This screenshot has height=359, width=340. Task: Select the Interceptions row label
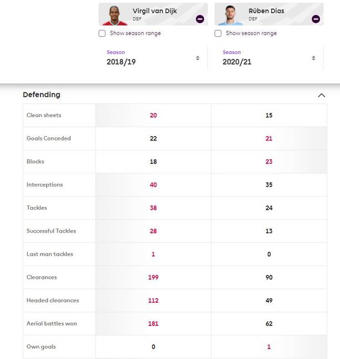tap(45, 185)
